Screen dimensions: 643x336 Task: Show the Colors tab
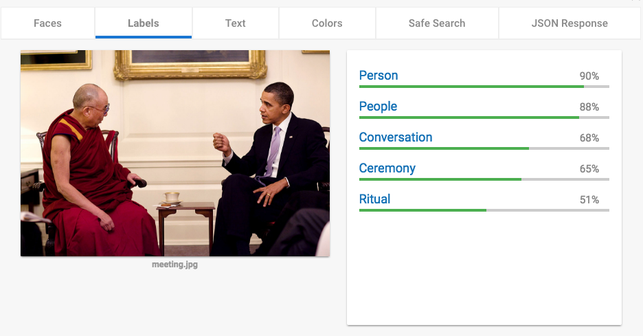click(327, 23)
